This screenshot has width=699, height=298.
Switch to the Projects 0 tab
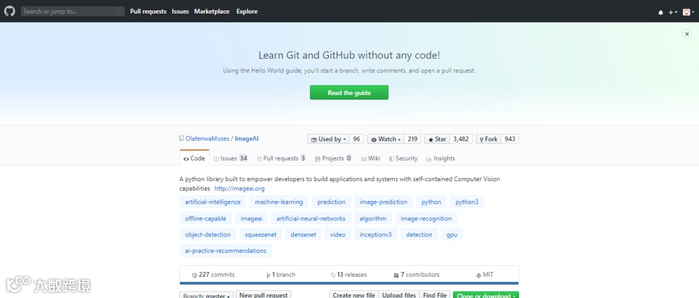333,158
